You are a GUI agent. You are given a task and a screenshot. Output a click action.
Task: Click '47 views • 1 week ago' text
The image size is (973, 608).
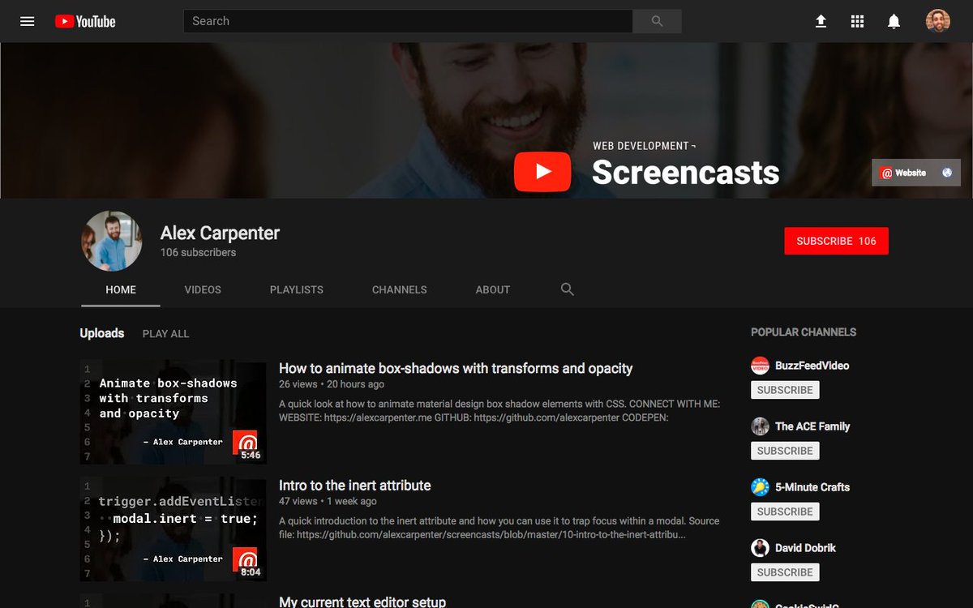click(x=328, y=501)
